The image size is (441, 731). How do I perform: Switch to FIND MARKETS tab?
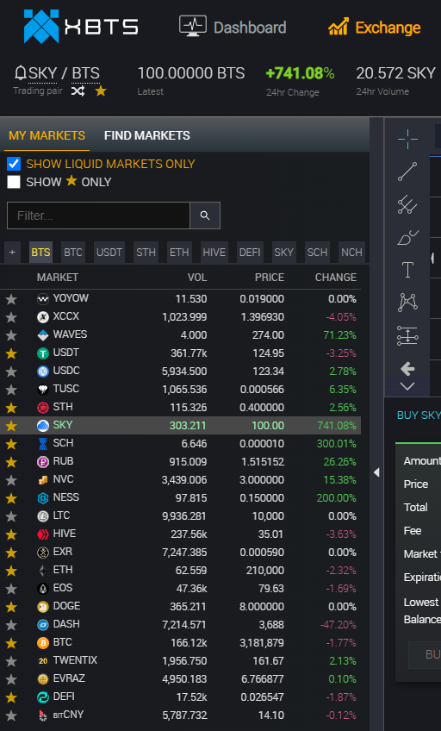click(x=147, y=135)
